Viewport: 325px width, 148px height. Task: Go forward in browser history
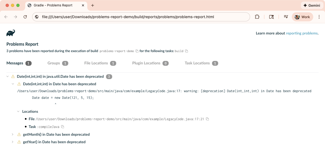click(x=16, y=17)
